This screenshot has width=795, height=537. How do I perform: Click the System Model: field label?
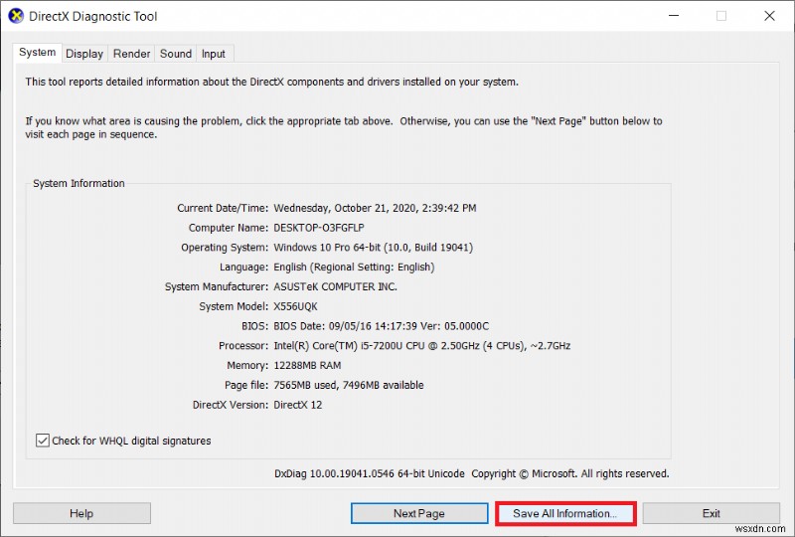tap(234, 306)
